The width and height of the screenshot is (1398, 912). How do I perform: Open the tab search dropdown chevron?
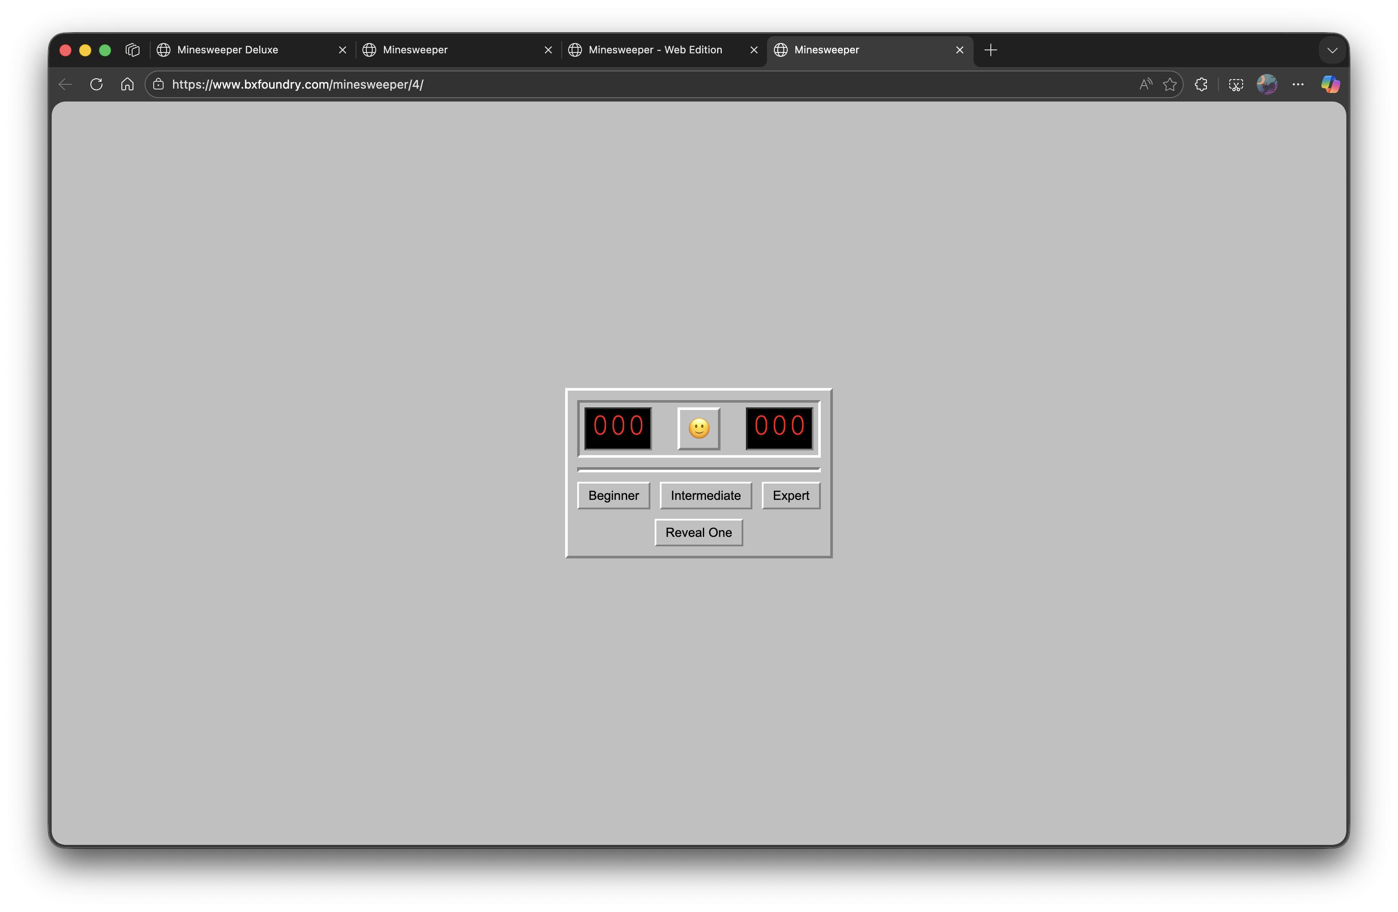click(1332, 50)
